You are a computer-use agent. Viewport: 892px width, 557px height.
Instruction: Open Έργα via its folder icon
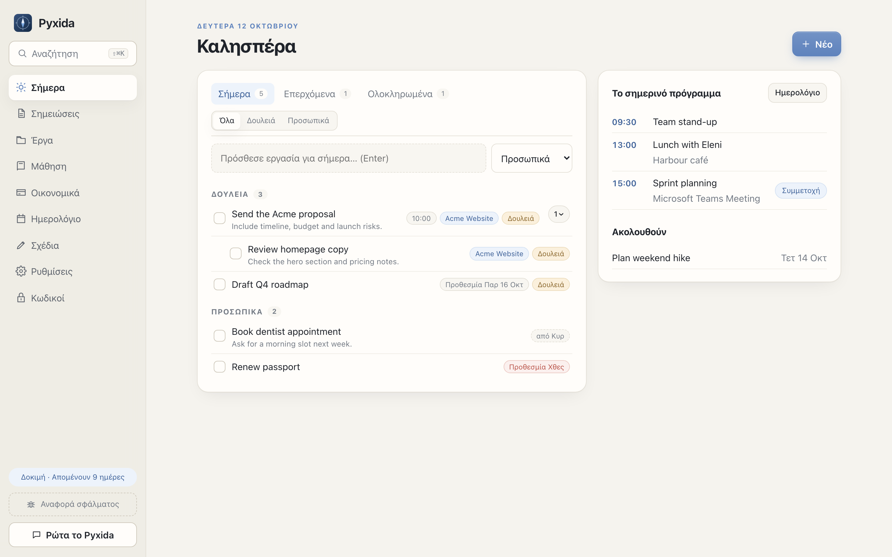coord(21,140)
